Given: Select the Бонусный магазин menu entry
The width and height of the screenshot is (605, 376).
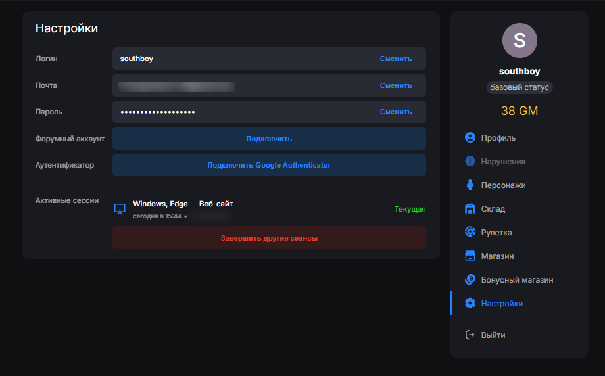Looking at the screenshot, I should [517, 280].
